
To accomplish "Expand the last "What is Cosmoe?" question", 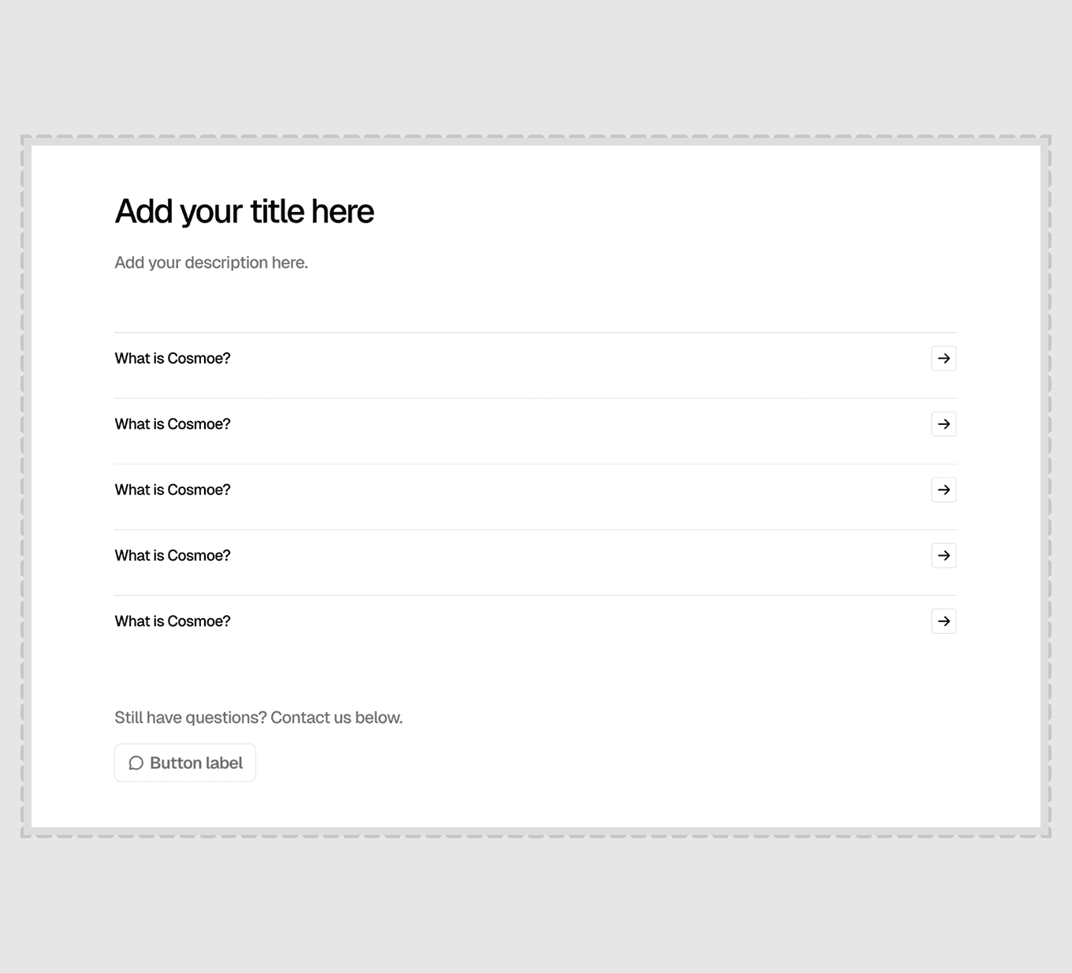I will 535,621.
